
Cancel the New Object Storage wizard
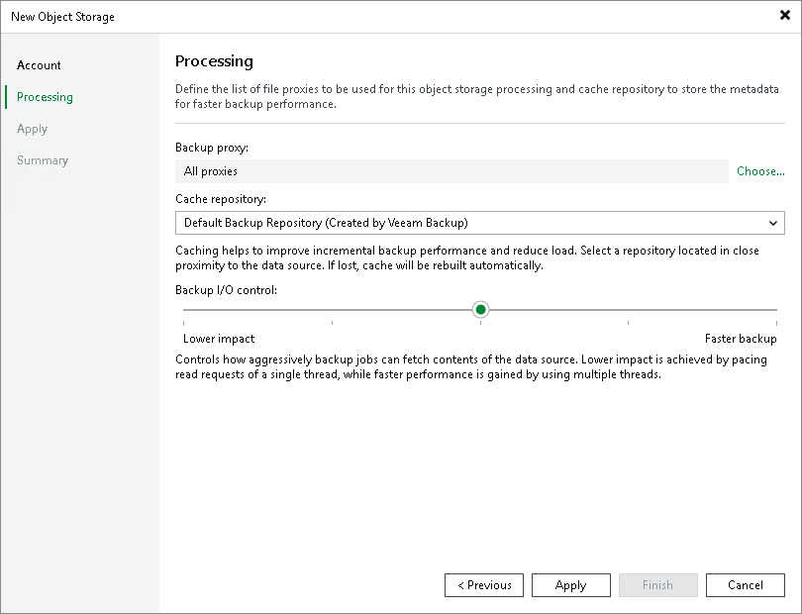745,585
